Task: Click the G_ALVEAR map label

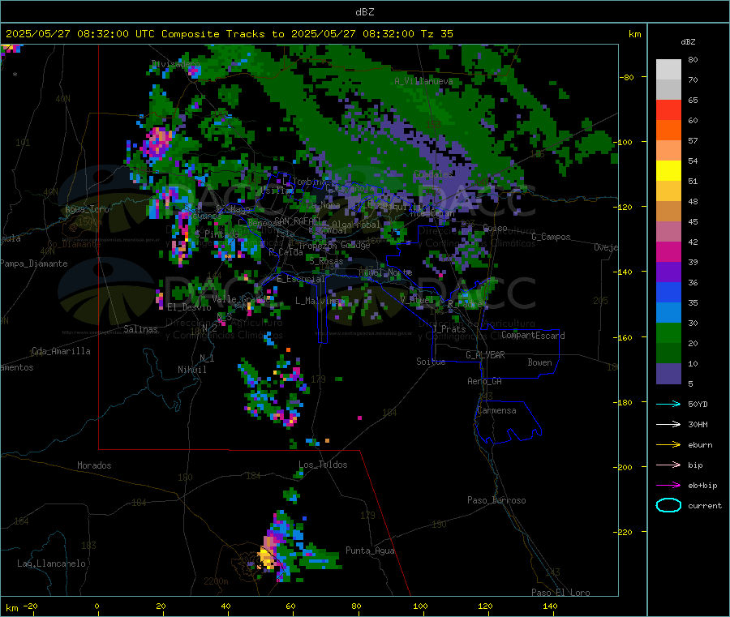Action: [x=485, y=355]
